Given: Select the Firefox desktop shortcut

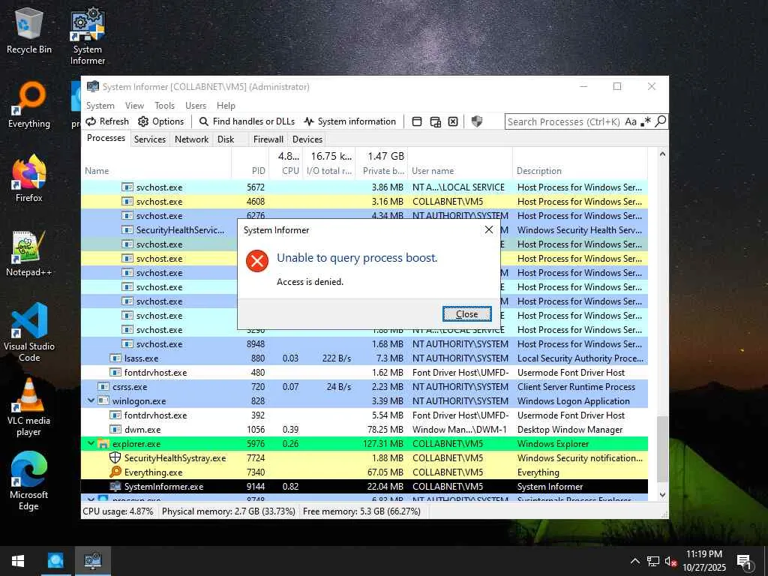Looking at the screenshot, I should 29,178.
